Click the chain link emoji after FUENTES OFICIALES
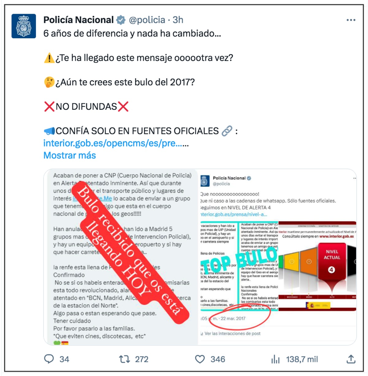 pyautogui.click(x=227, y=131)
